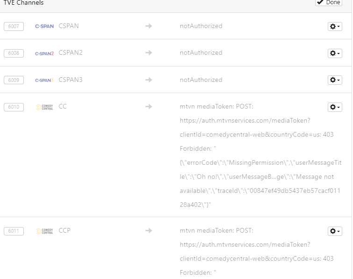353x279 pixels.
Task: Click Comedy Central logo in CC row
Action: coord(44,107)
